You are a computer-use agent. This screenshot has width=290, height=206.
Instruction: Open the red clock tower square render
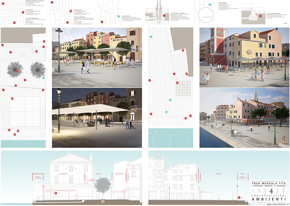(245, 57)
